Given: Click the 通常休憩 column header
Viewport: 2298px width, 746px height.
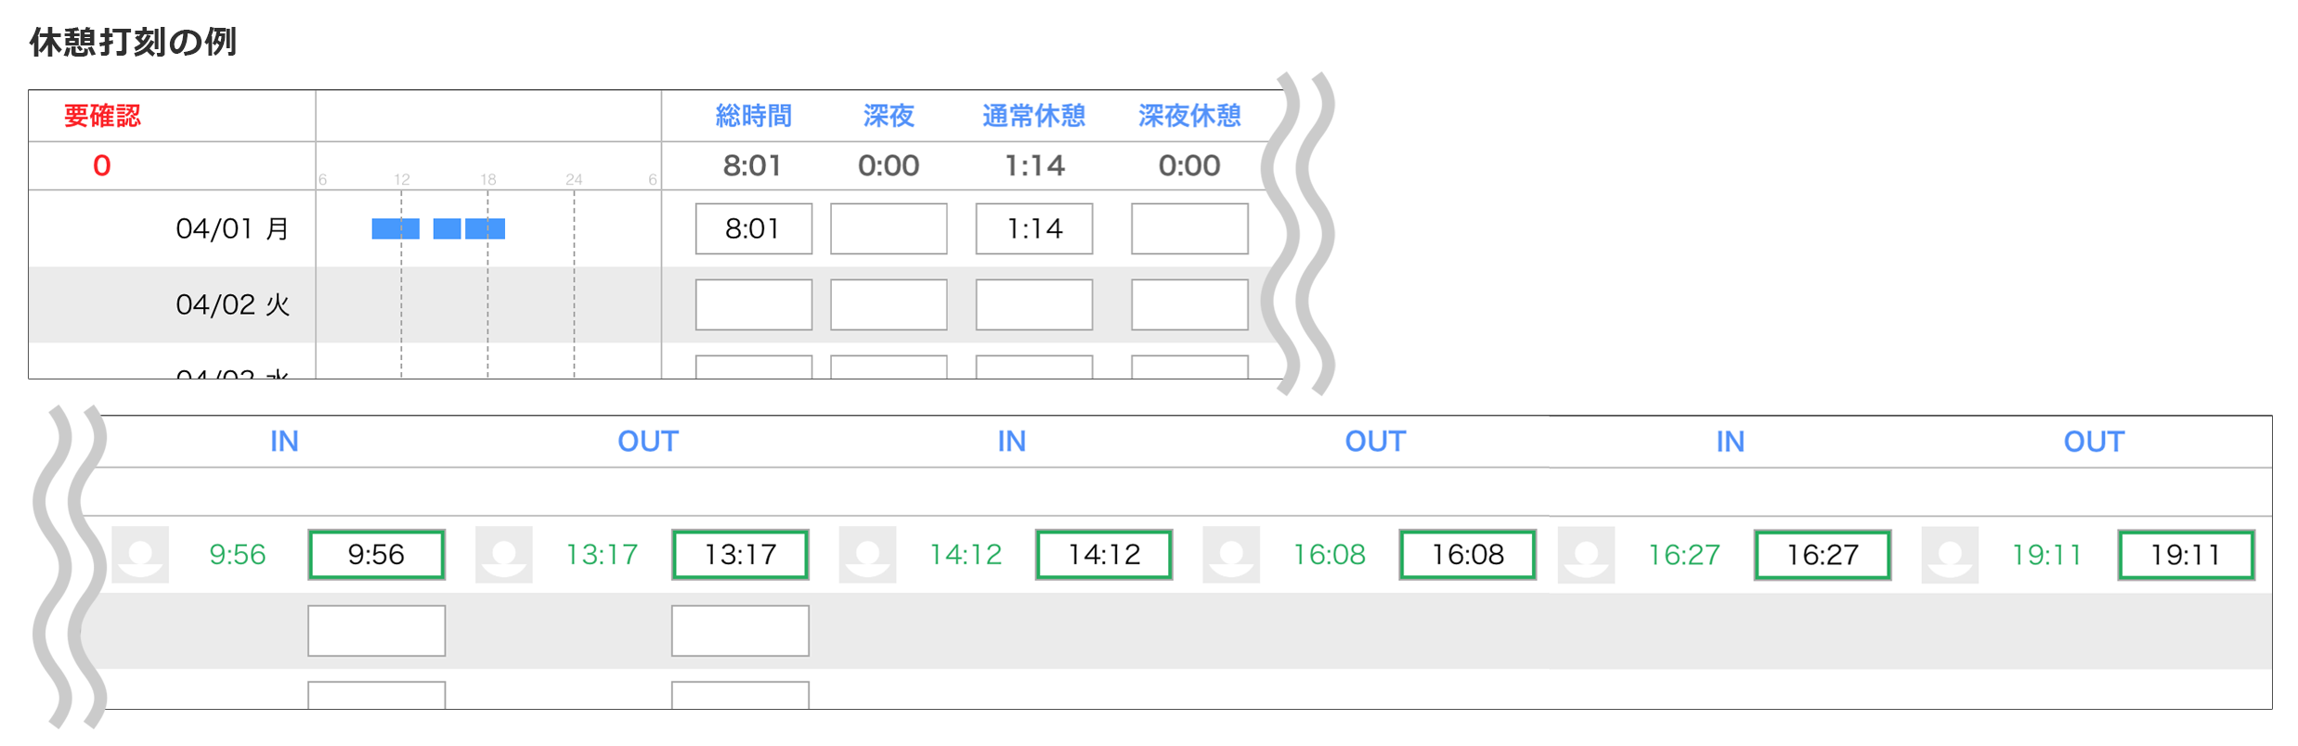Looking at the screenshot, I should click(x=1033, y=116).
